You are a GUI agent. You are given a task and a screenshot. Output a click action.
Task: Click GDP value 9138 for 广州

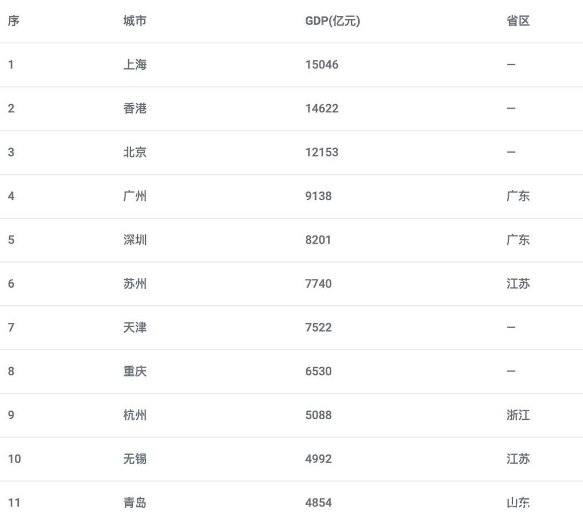[318, 196]
